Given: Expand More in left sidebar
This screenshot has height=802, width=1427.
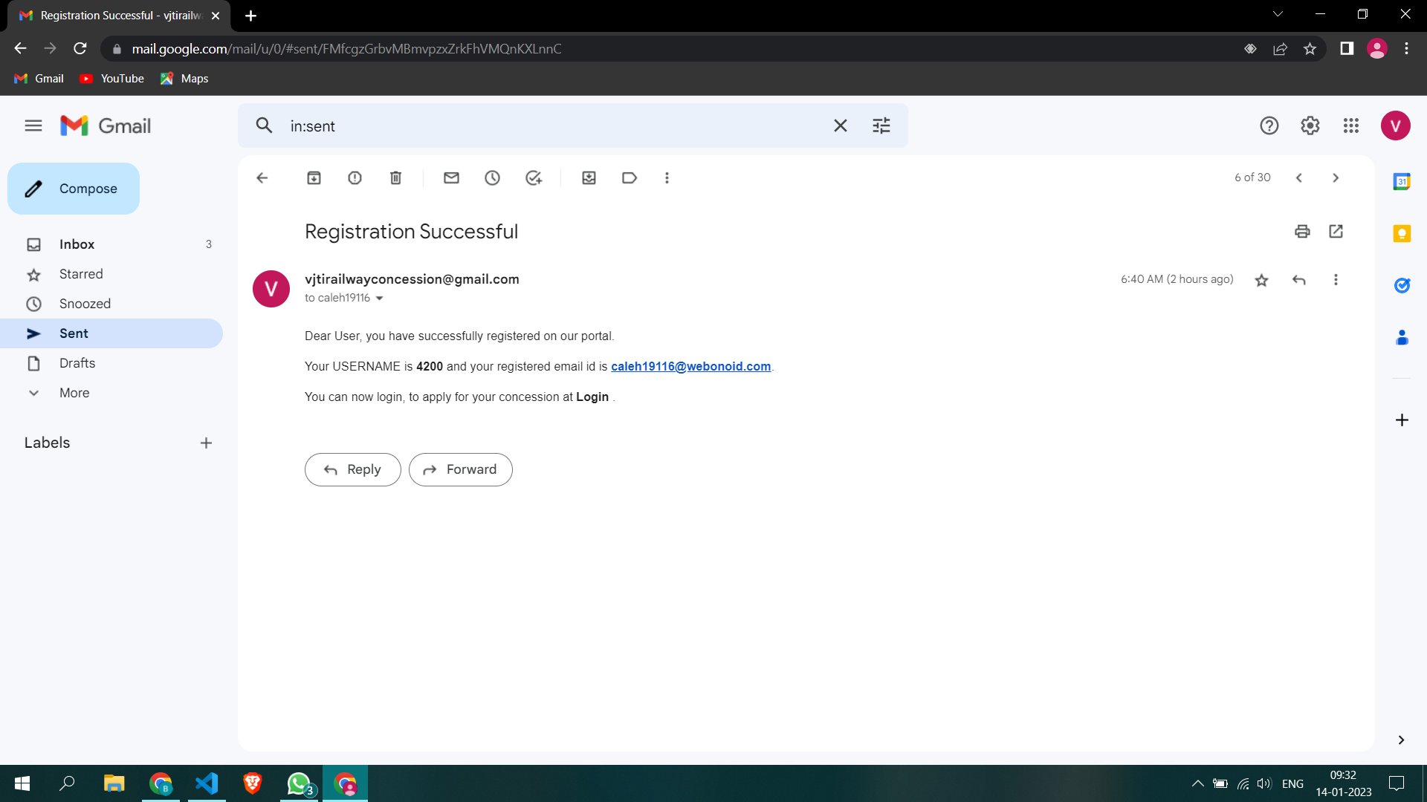Looking at the screenshot, I should [x=74, y=393].
